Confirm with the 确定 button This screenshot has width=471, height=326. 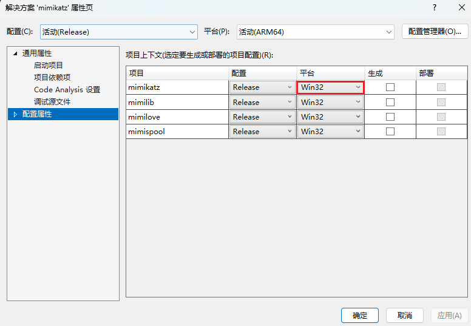(360, 316)
